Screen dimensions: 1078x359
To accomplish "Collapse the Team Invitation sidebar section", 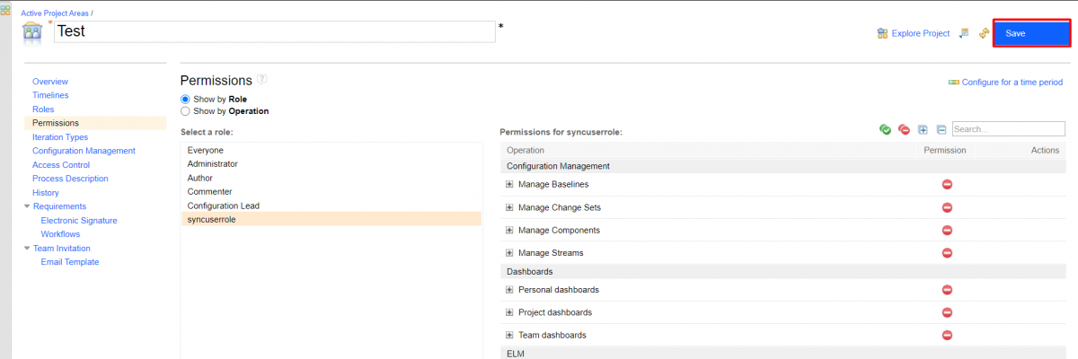I will [x=27, y=249].
